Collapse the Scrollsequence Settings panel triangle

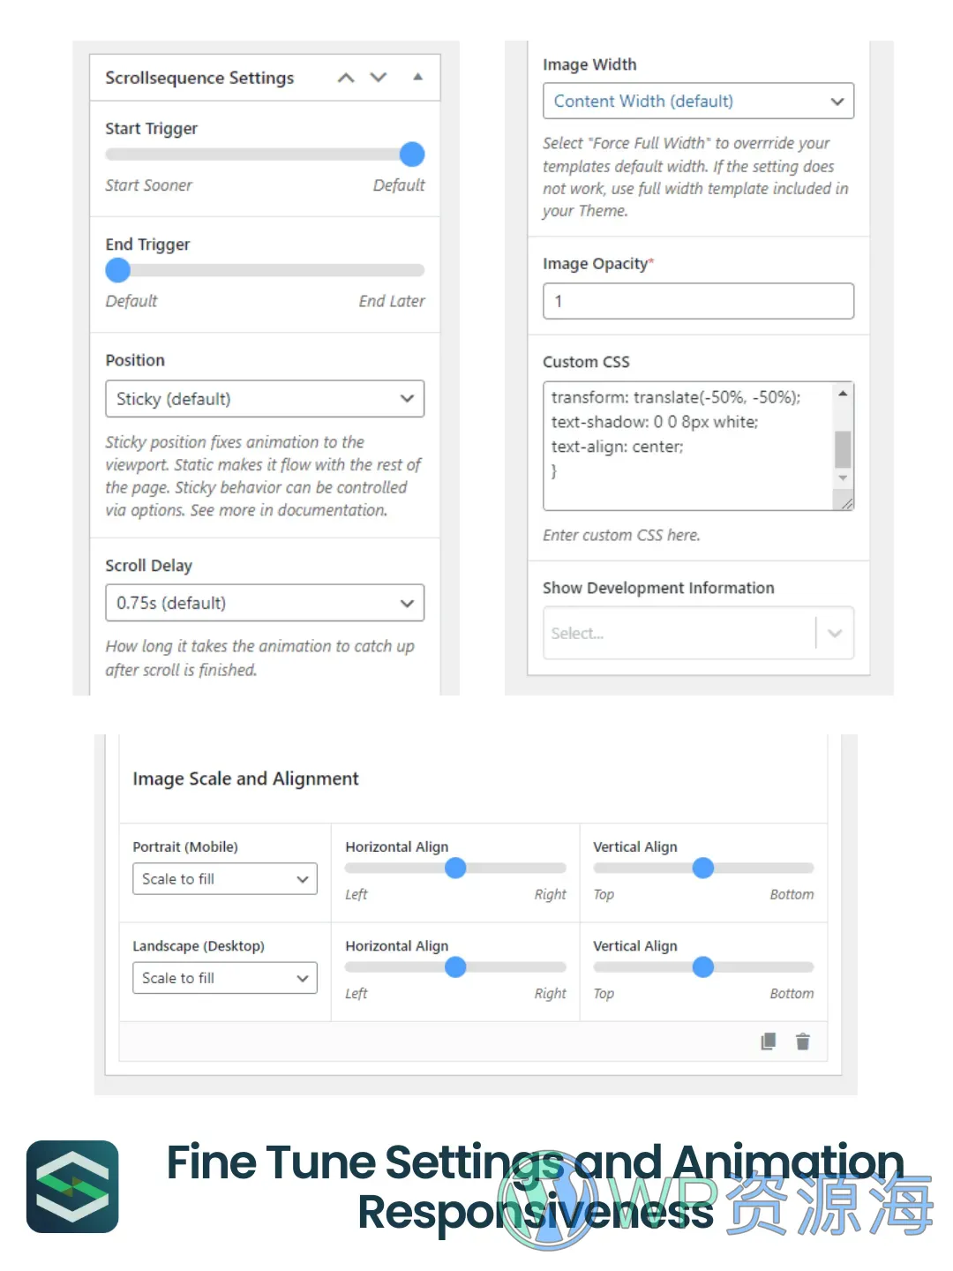coord(417,78)
